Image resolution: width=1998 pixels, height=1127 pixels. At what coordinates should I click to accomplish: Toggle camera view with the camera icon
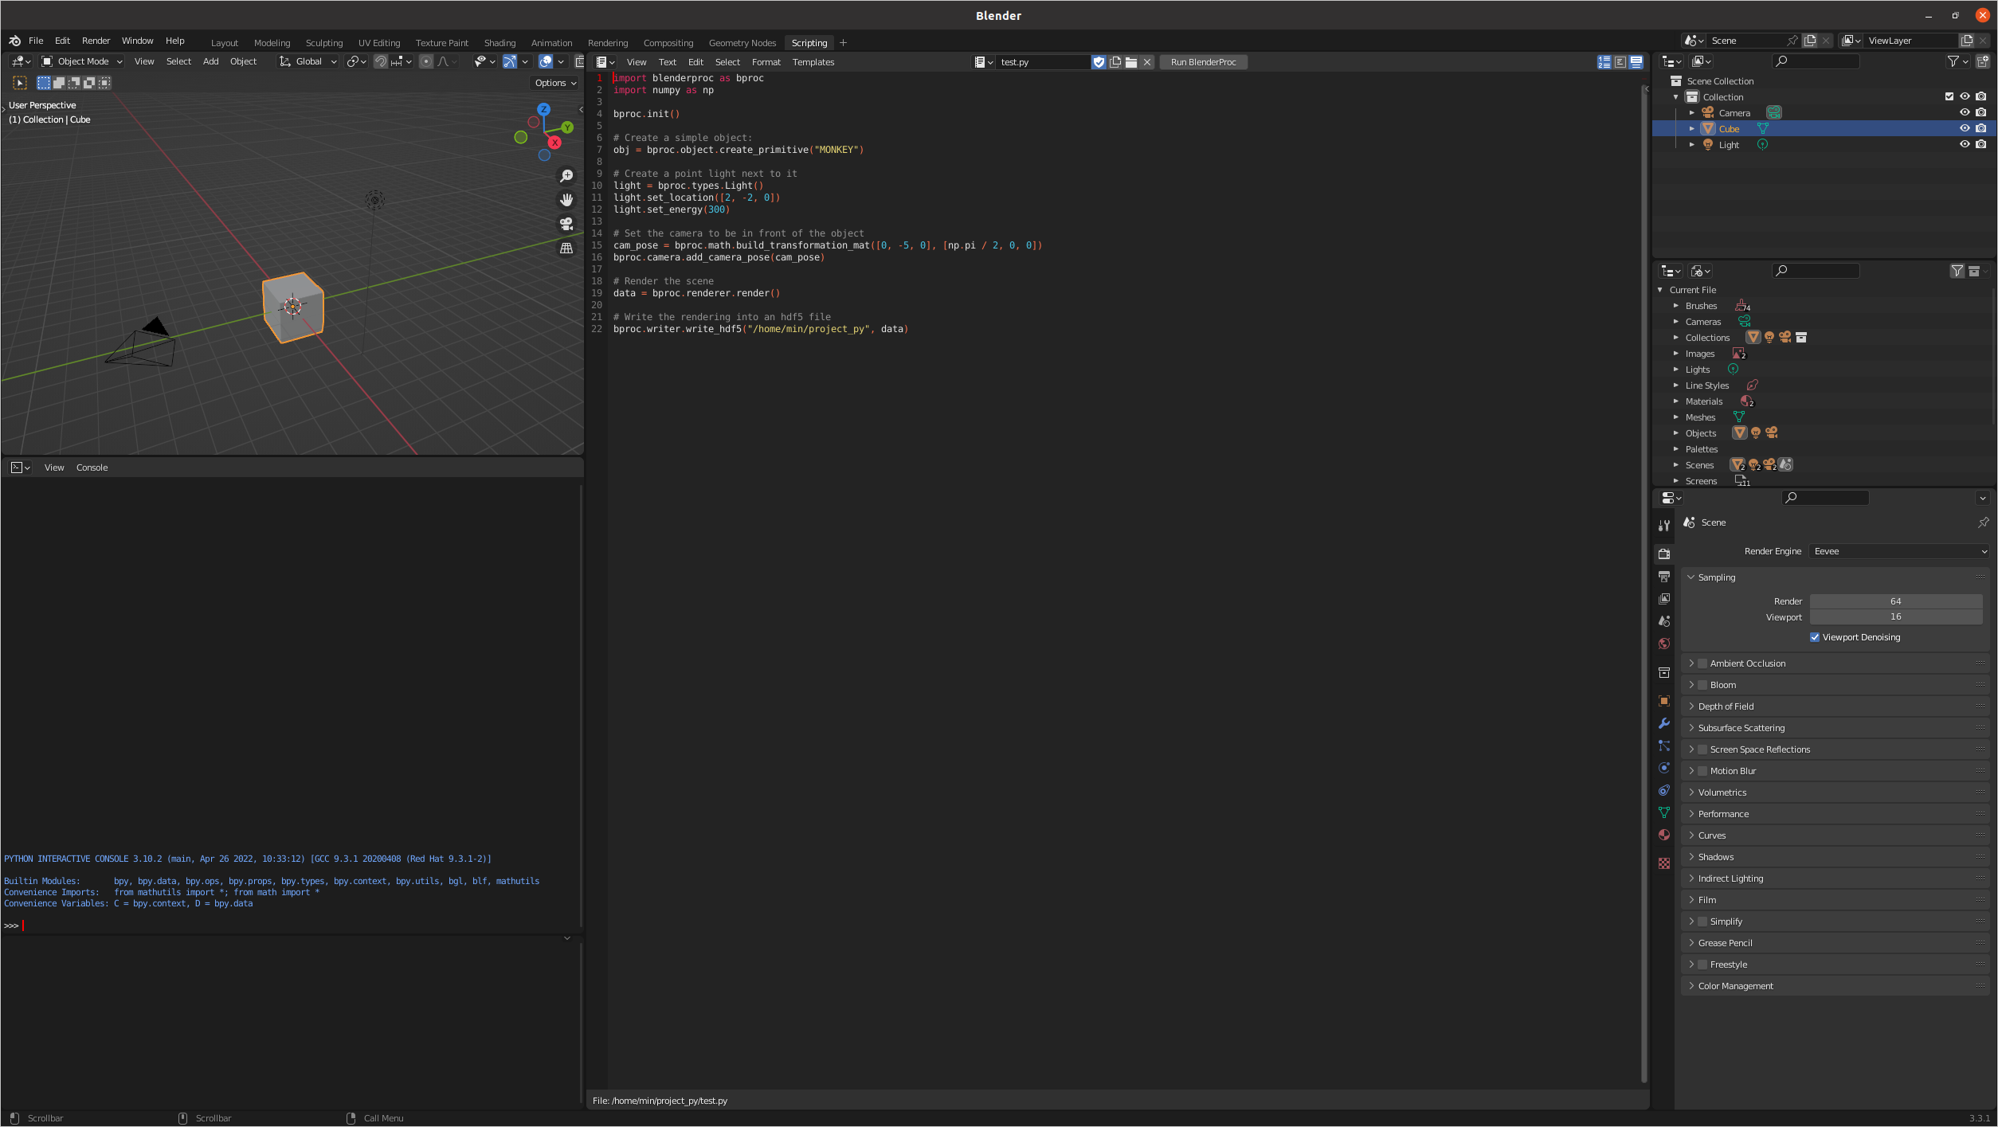566,224
